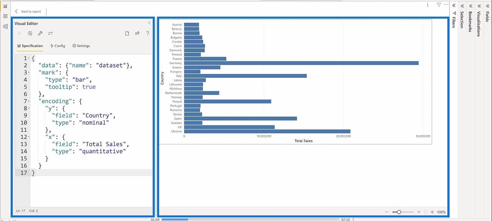Click the export template share icon
This screenshot has height=221, width=492.
coord(137,33)
